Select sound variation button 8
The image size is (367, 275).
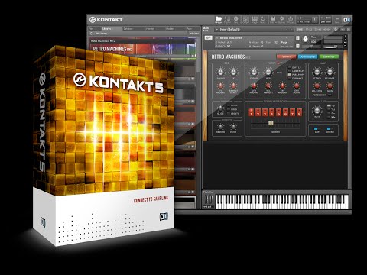299,112
